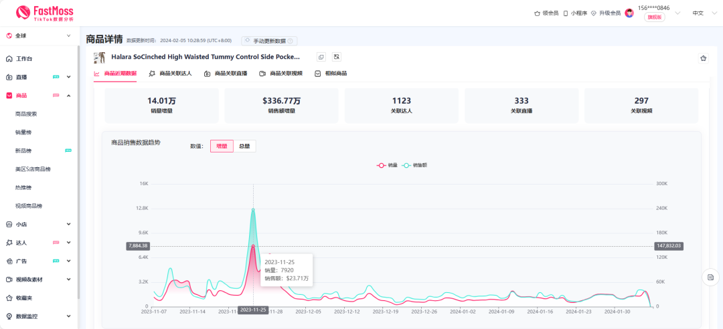
Task: Switch chart values to 总量
Action: (x=244, y=146)
